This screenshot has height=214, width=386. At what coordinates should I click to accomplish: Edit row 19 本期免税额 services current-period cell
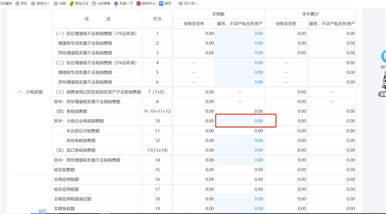pos(240,209)
